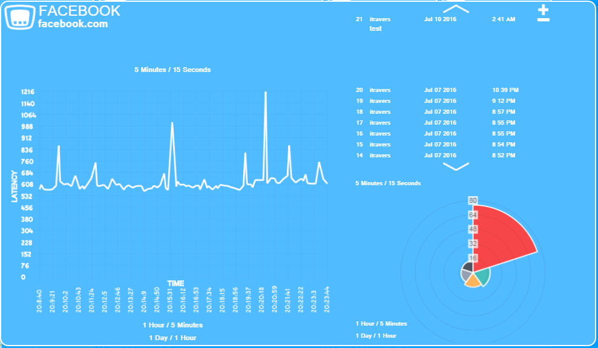Screen dimensions: 598x348
Task: Select 5 Minutes / 15 Seconds above the polar chart
Action: (x=388, y=183)
